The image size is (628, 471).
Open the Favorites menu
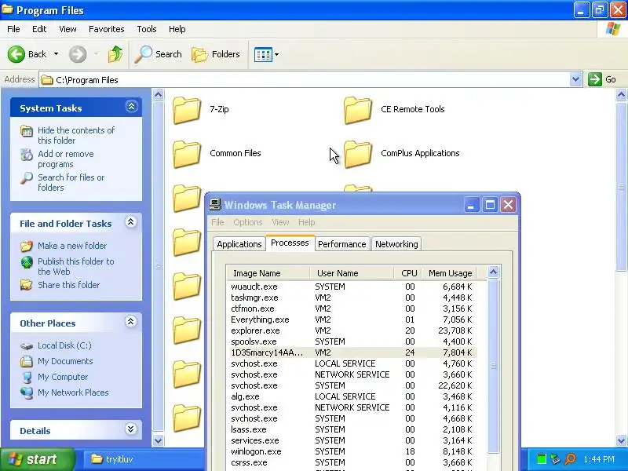coord(107,29)
